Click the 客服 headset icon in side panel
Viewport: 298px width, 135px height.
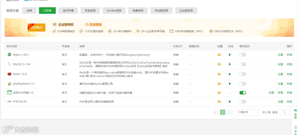point(296,110)
